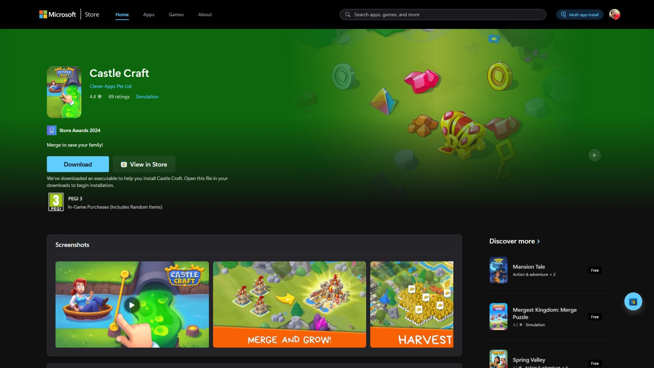The width and height of the screenshot is (654, 368).
Task: Play the Castle Craft trailer video
Action: [x=131, y=304]
